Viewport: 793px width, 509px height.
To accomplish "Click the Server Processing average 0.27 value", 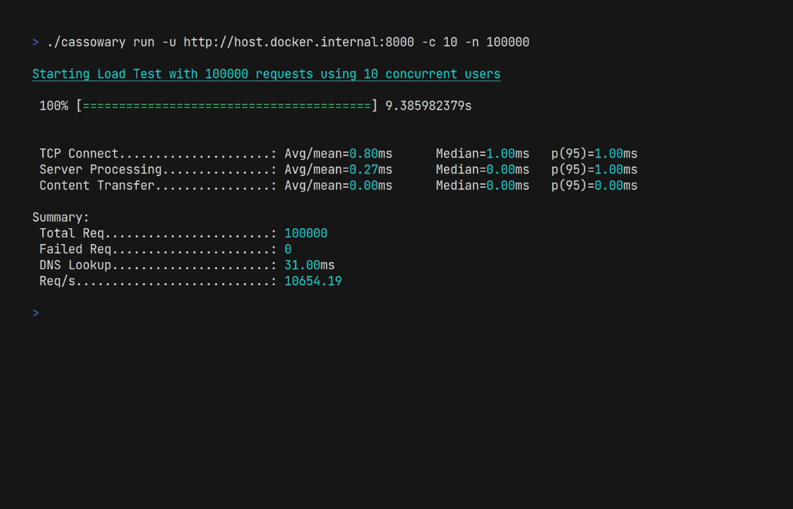I will [x=363, y=170].
